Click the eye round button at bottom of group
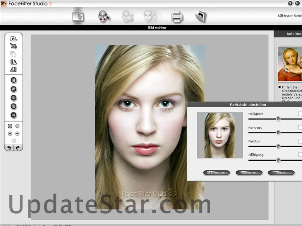This screenshot has width=302, height=226. 14,115
